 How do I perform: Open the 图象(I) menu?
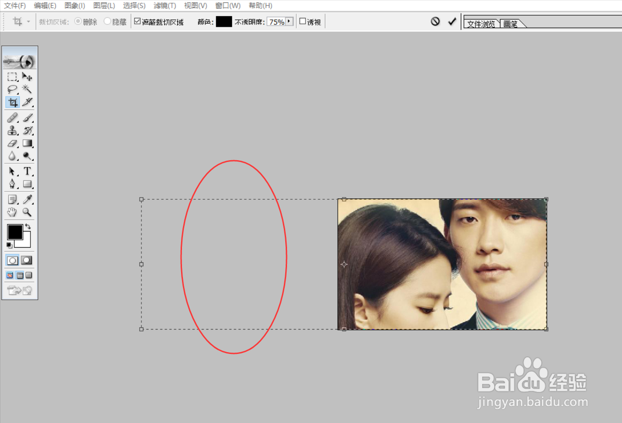click(x=75, y=6)
